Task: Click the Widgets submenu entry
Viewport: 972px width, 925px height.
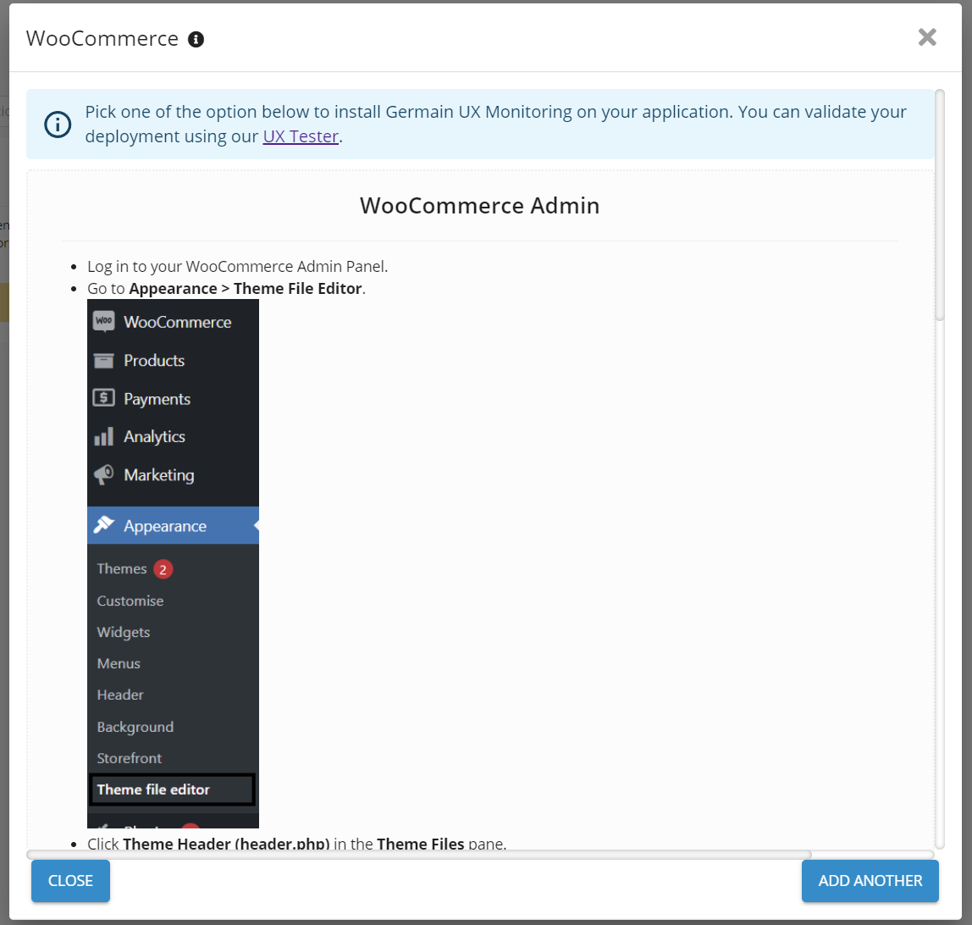Action: tap(124, 632)
